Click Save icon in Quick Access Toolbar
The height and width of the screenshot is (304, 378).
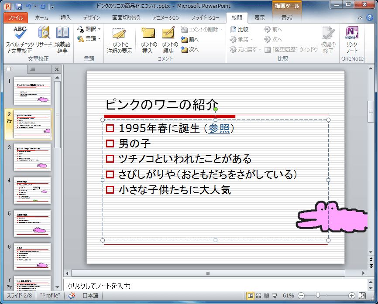pyautogui.click(x=19, y=7)
